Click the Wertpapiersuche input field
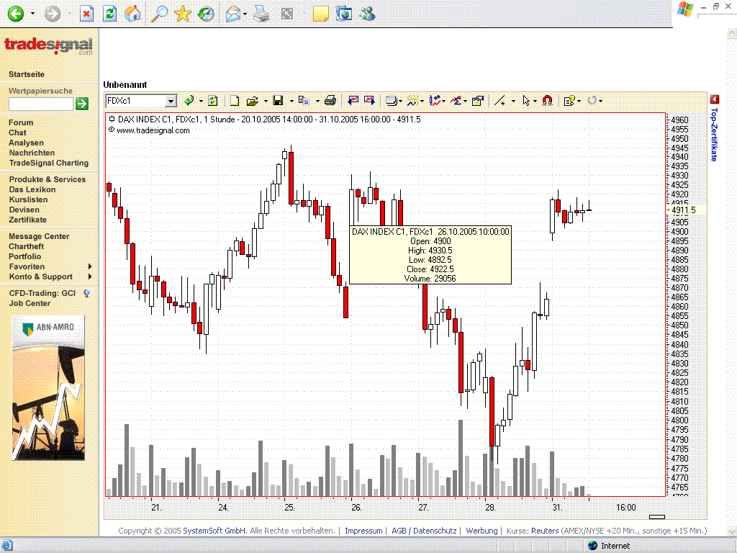Image resolution: width=737 pixels, height=553 pixels. [x=41, y=104]
